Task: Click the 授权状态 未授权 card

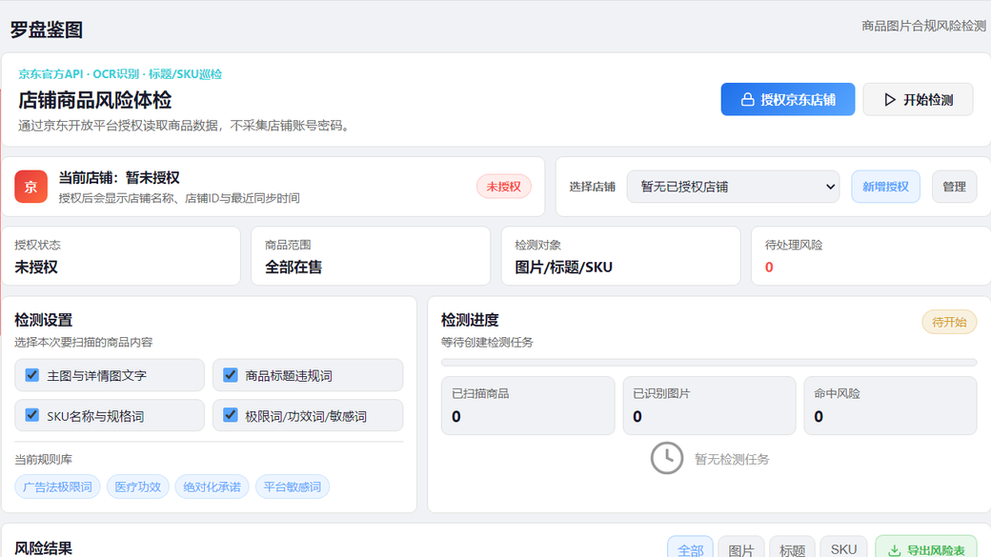Action: click(x=121, y=256)
